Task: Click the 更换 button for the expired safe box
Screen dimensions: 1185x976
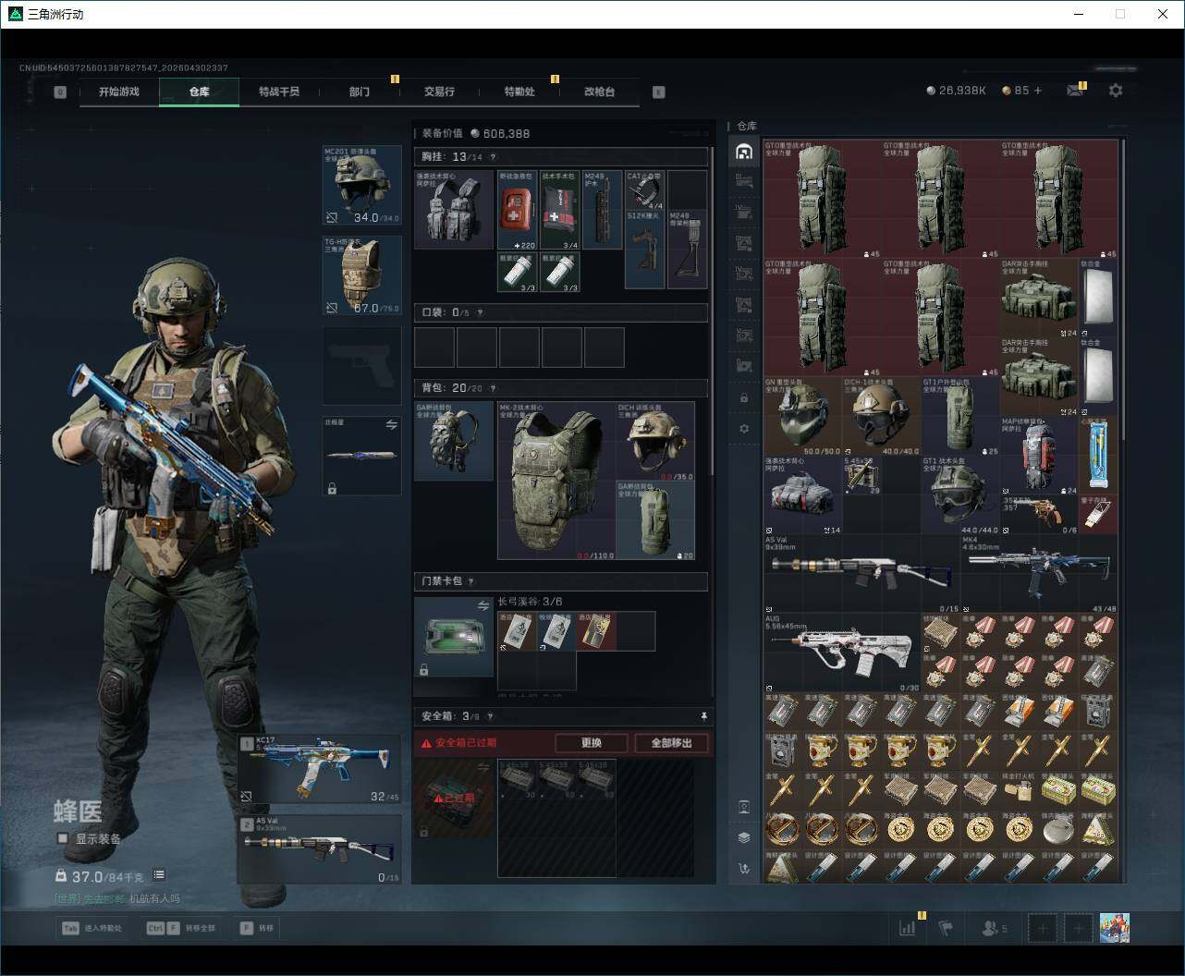Action: pos(592,743)
